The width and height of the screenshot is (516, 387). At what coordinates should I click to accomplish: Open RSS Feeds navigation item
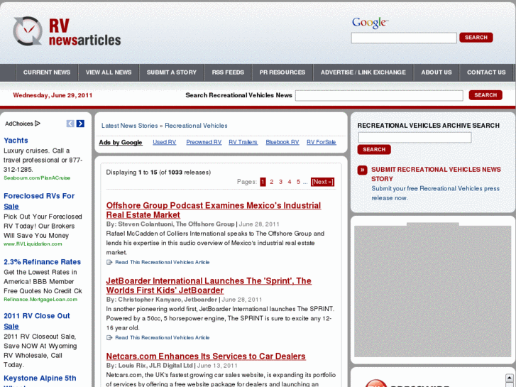228,72
